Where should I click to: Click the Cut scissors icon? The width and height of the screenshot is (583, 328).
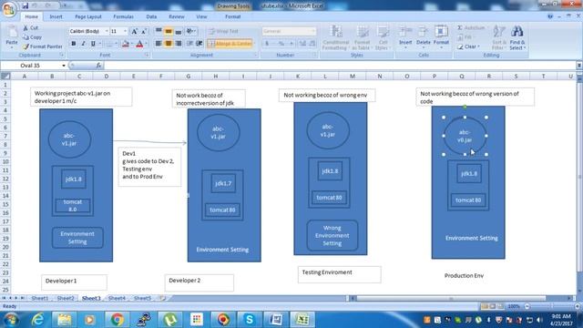click(26, 28)
